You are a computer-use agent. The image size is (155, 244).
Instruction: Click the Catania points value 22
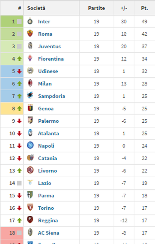pyautogui.click(x=144, y=158)
